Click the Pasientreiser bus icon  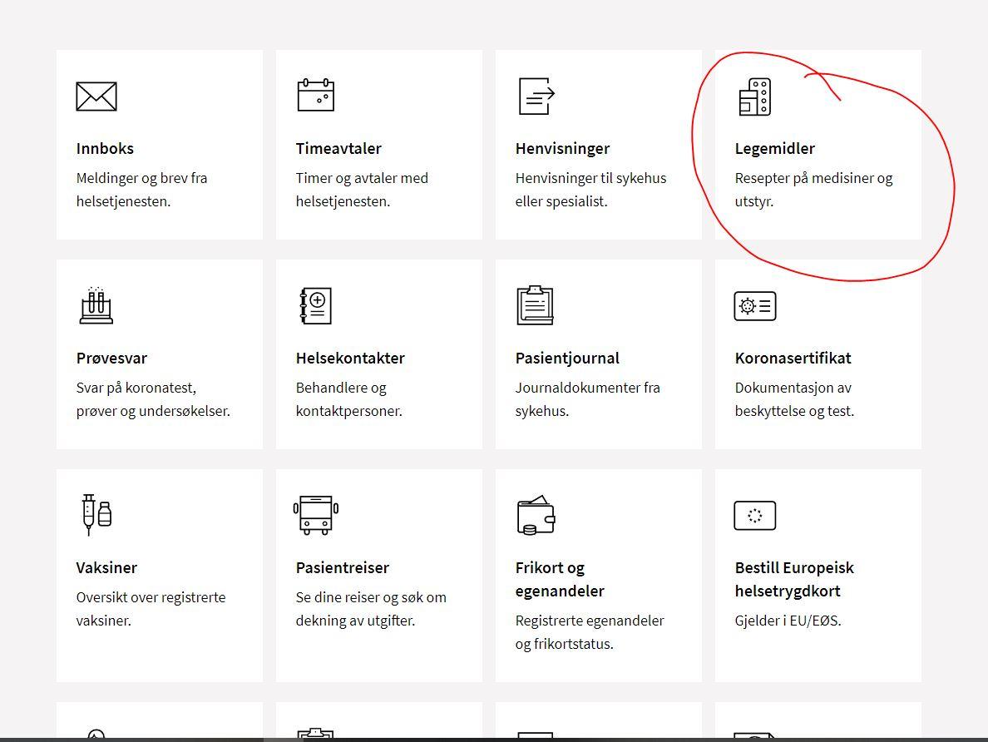point(316,515)
